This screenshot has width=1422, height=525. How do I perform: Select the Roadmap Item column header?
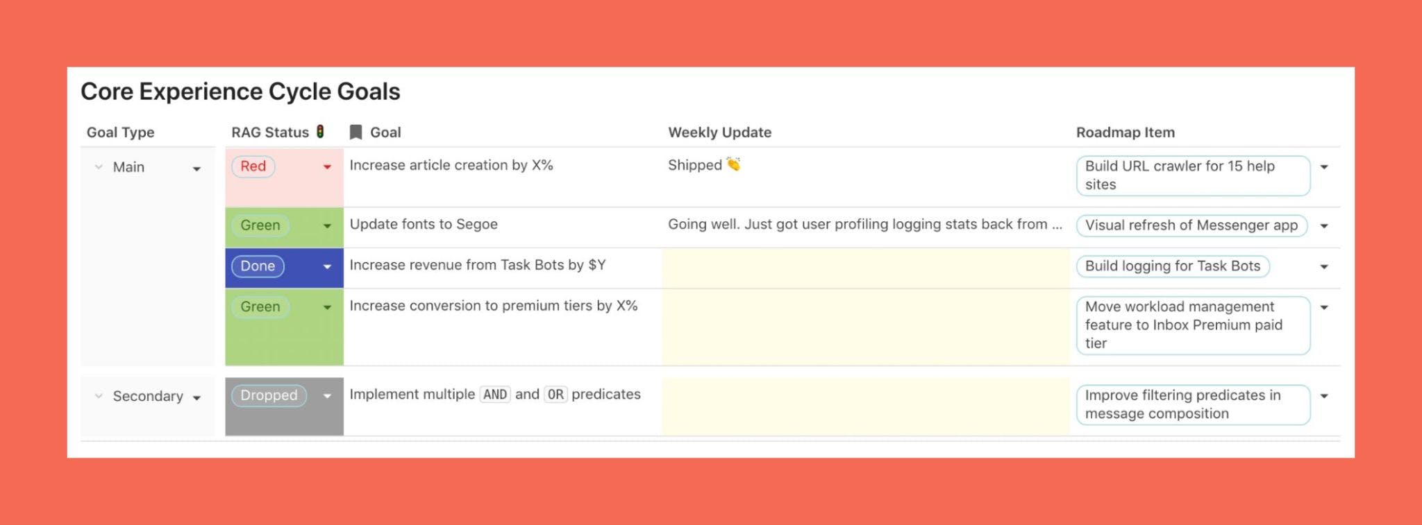tap(1126, 132)
